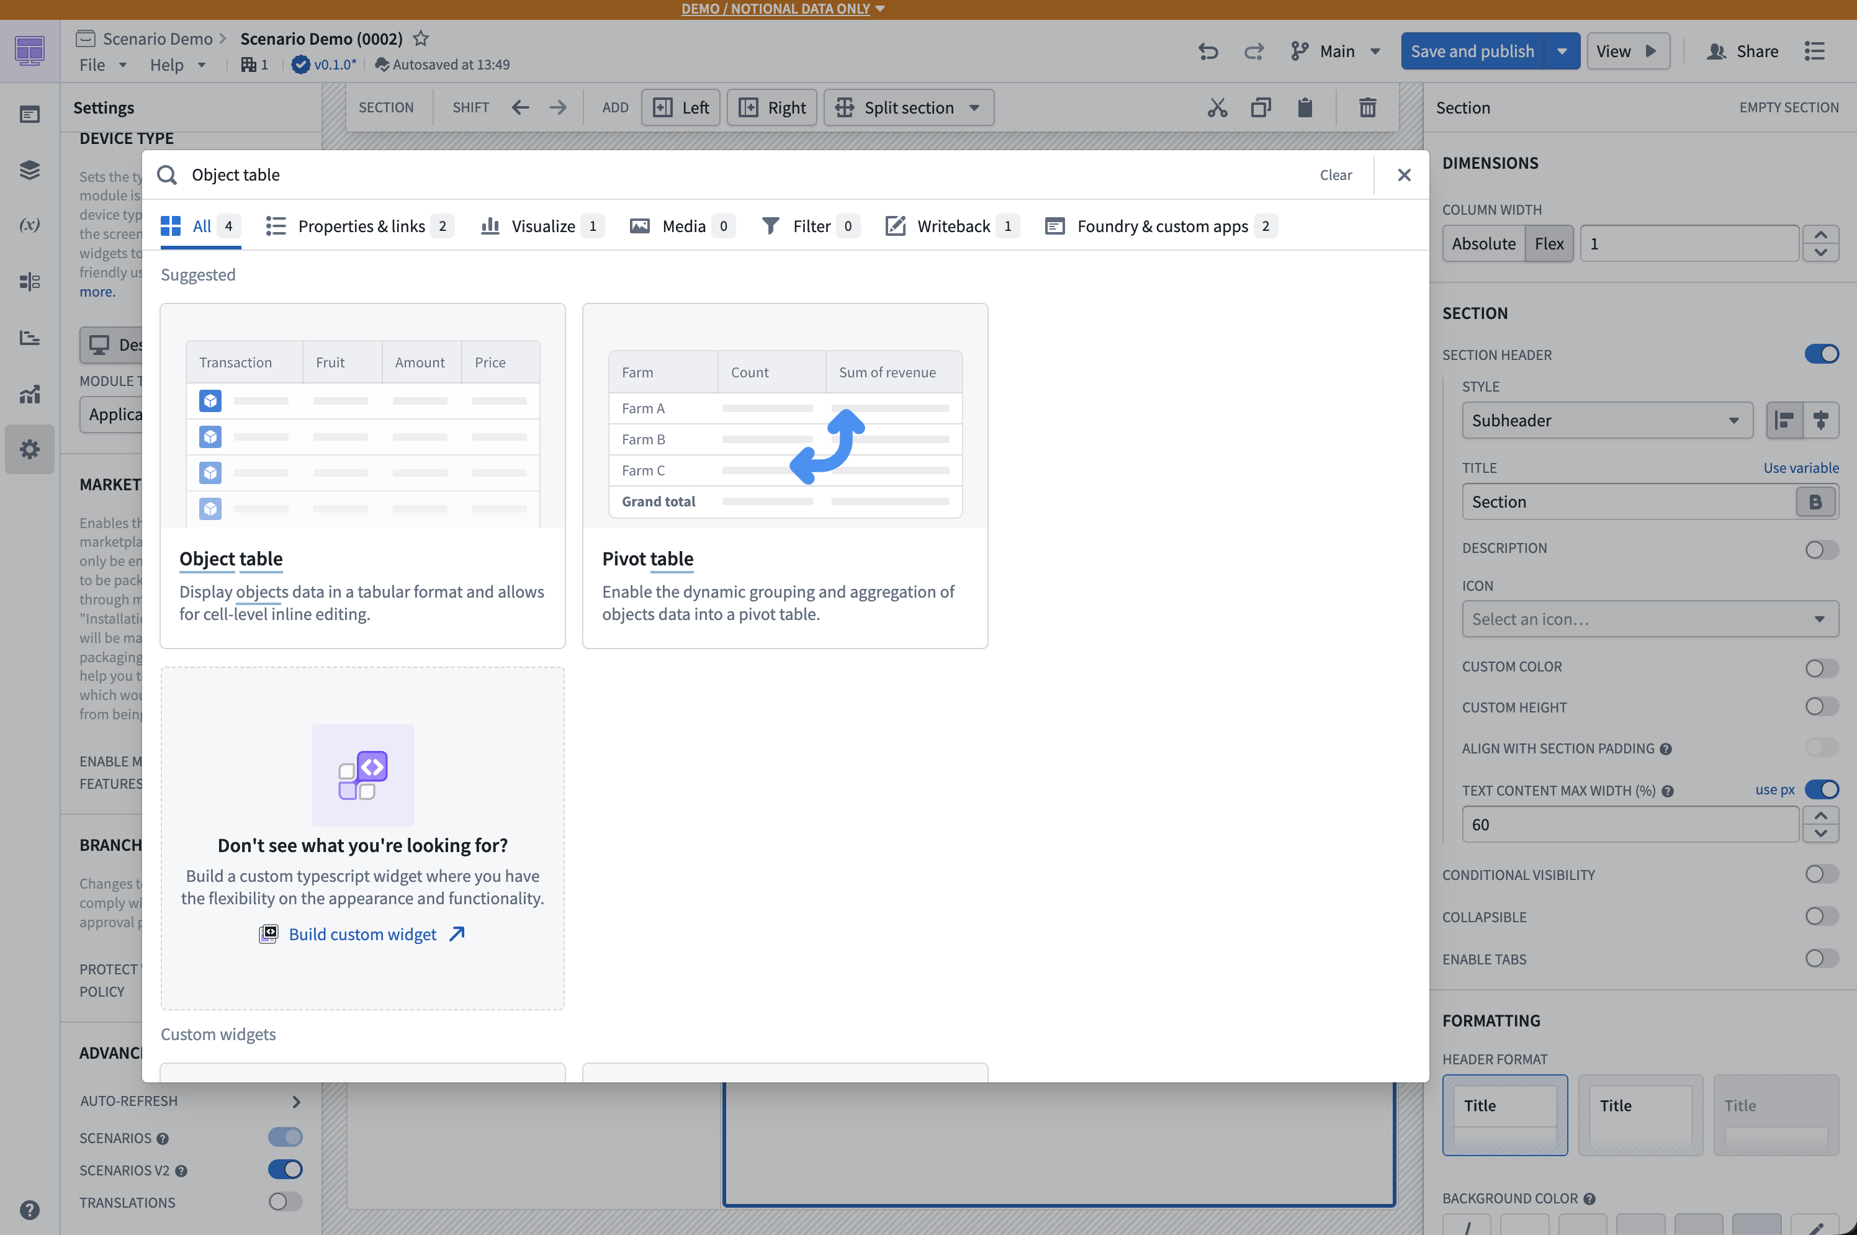Click the cut scissors icon
Screen dimensions: 1857x1235
[1218, 107]
